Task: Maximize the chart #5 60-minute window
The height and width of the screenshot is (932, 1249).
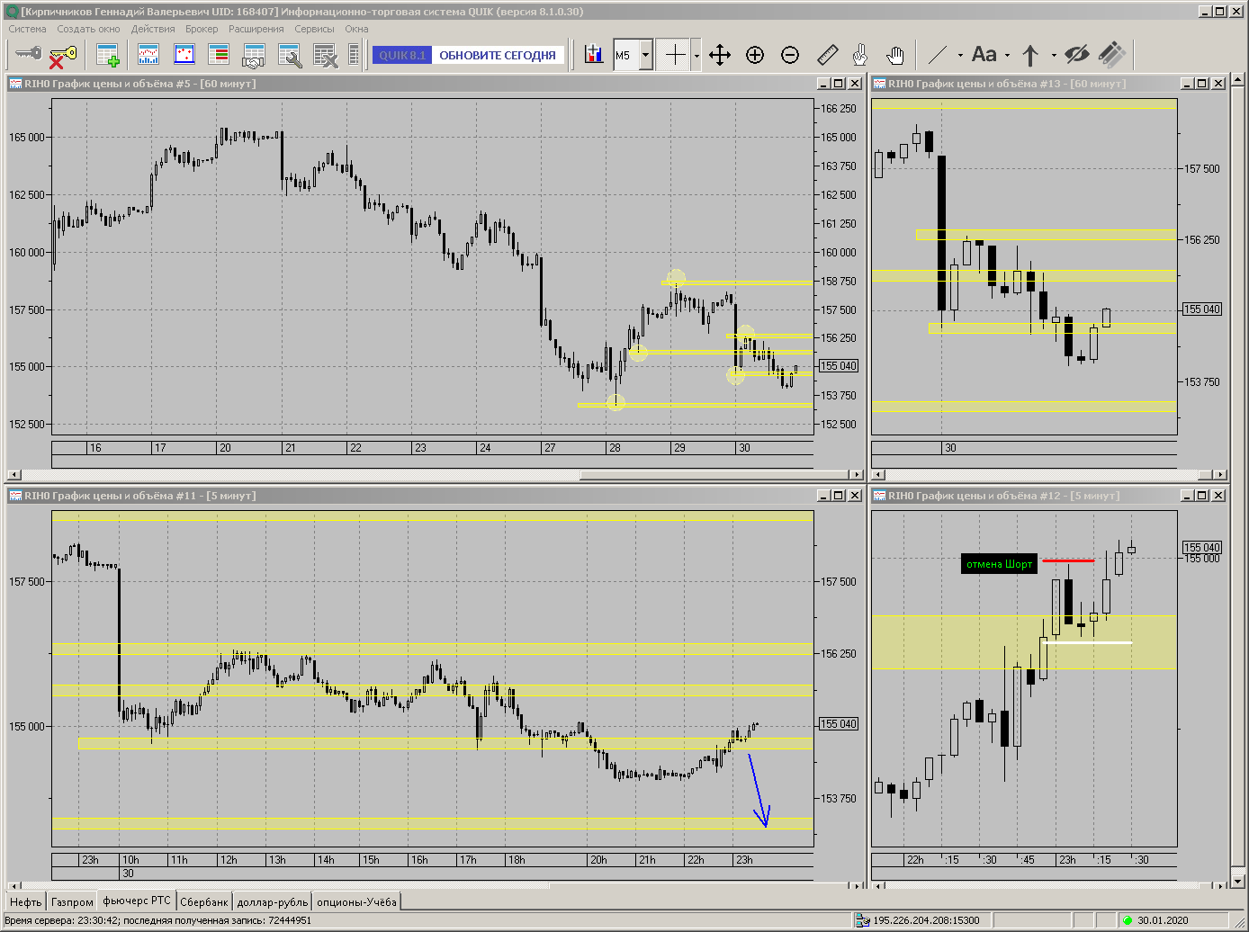Action: (838, 84)
